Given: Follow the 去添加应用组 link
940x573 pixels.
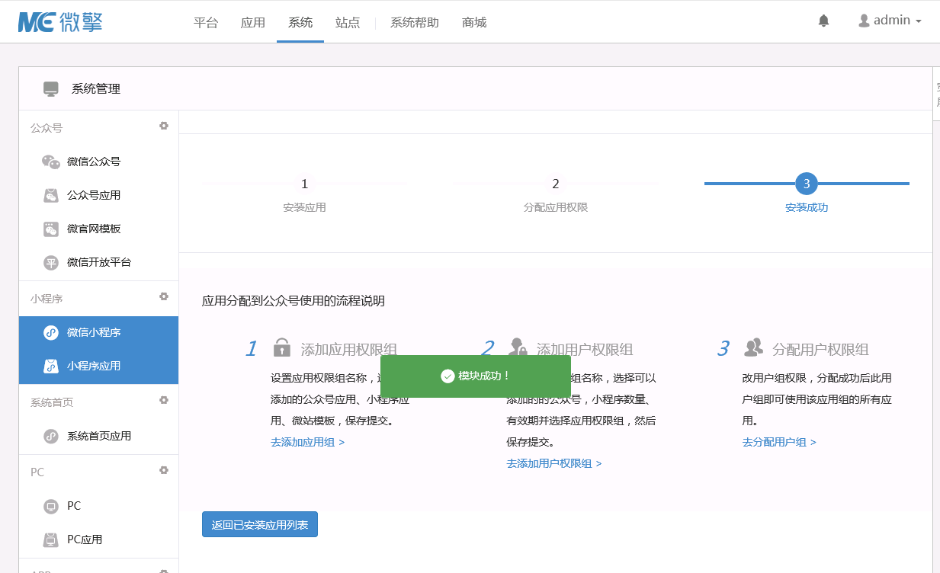Looking at the screenshot, I should click(307, 442).
